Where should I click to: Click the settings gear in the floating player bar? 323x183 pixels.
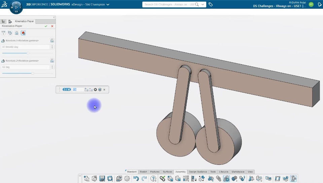(x=95, y=89)
